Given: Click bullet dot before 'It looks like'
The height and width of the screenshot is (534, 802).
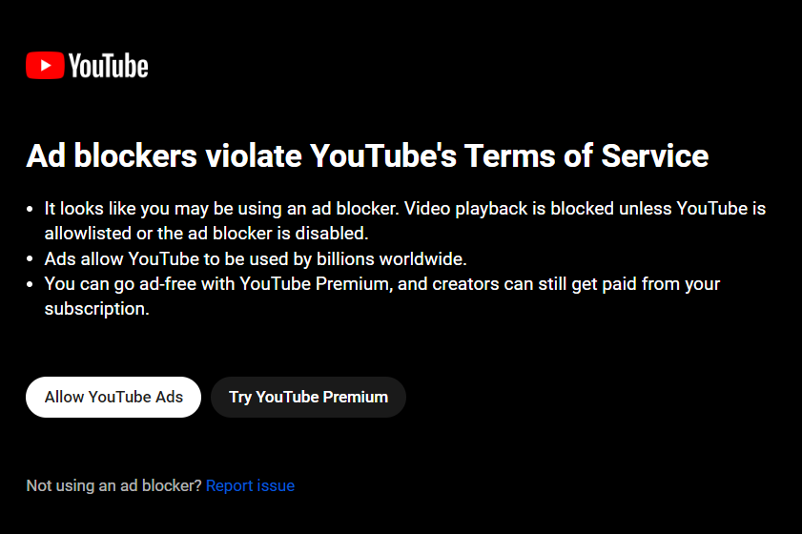Looking at the screenshot, I should (30, 209).
